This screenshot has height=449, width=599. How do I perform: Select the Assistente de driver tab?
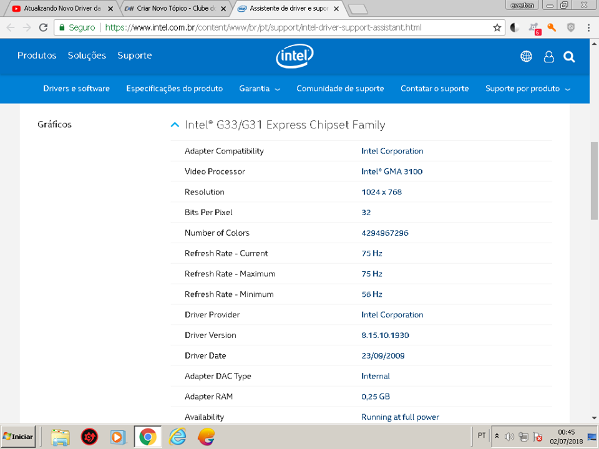pos(288,8)
